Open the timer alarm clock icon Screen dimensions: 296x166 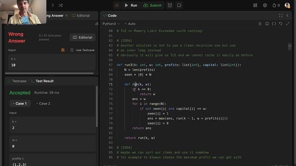[x=170, y=5]
